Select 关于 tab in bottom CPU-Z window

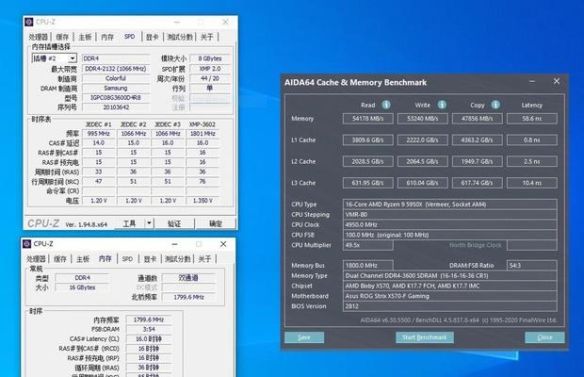coord(204,258)
